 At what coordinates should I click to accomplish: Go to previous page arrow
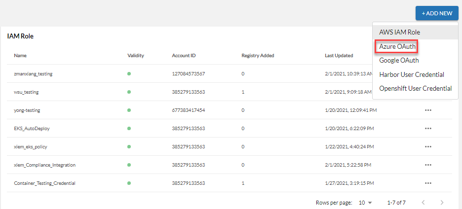click(x=423, y=203)
